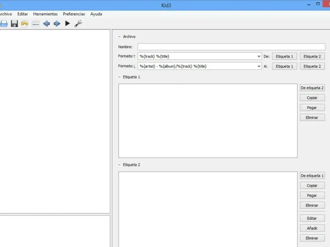Go to previous file with left arrow
This screenshot has width=330, height=247.
[x=47, y=23]
